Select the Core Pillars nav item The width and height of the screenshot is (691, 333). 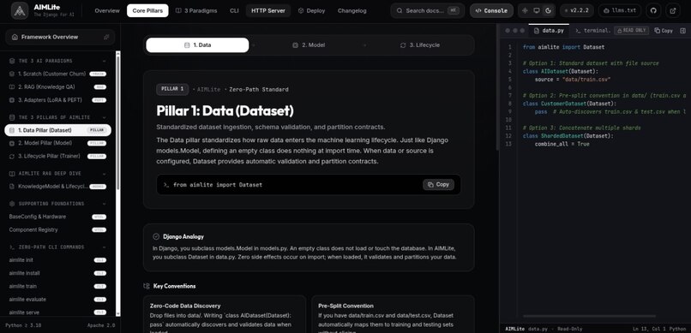pos(147,10)
